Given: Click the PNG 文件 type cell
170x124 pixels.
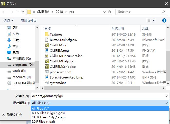Looking at the screenshot, I should 149,51.
